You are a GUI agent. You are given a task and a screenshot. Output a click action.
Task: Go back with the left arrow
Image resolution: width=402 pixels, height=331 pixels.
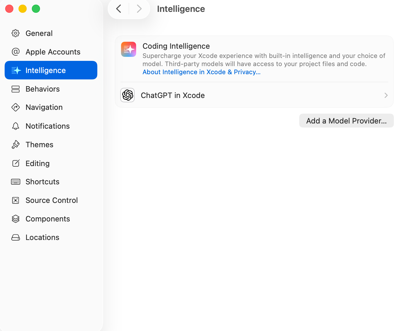click(119, 9)
